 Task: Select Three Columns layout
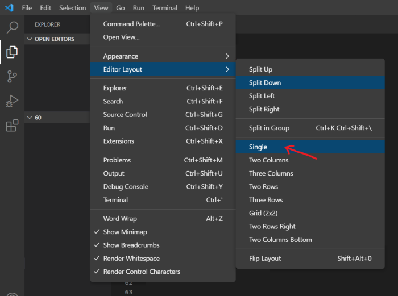pyautogui.click(x=310, y=173)
